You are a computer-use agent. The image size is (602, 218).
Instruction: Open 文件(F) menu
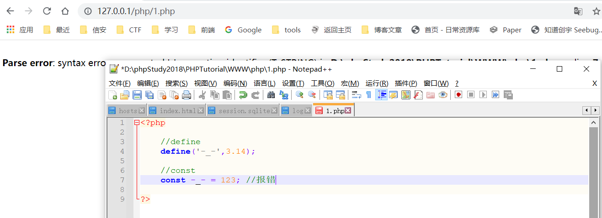click(x=120, y=83)
